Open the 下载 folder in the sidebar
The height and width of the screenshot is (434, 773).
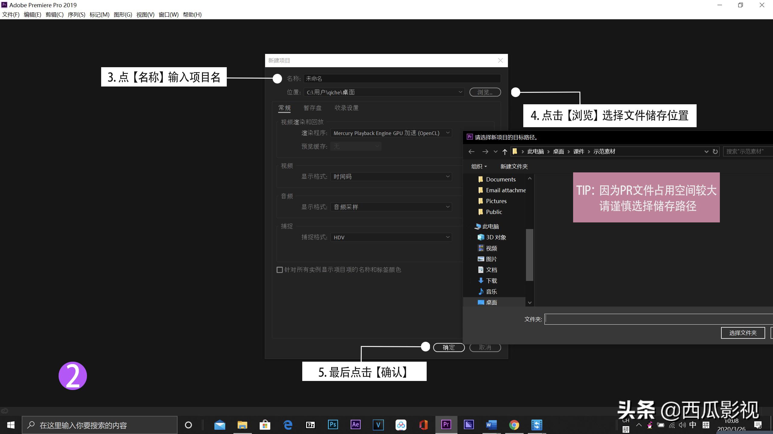491,280
